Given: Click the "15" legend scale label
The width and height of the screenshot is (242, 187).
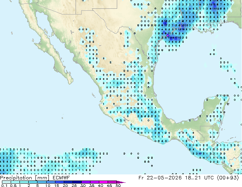Looking at the screenshot, I should pyautogui.click(x=56, y=185).
